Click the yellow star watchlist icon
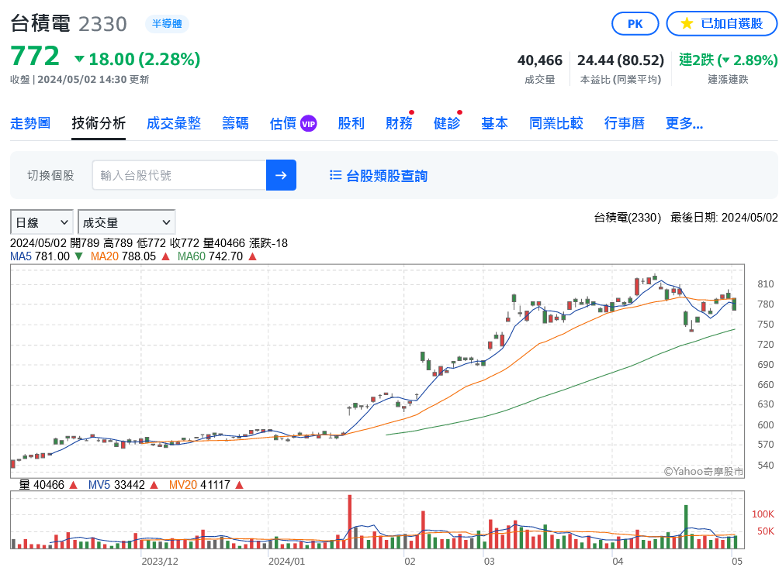 click(687, 23)
